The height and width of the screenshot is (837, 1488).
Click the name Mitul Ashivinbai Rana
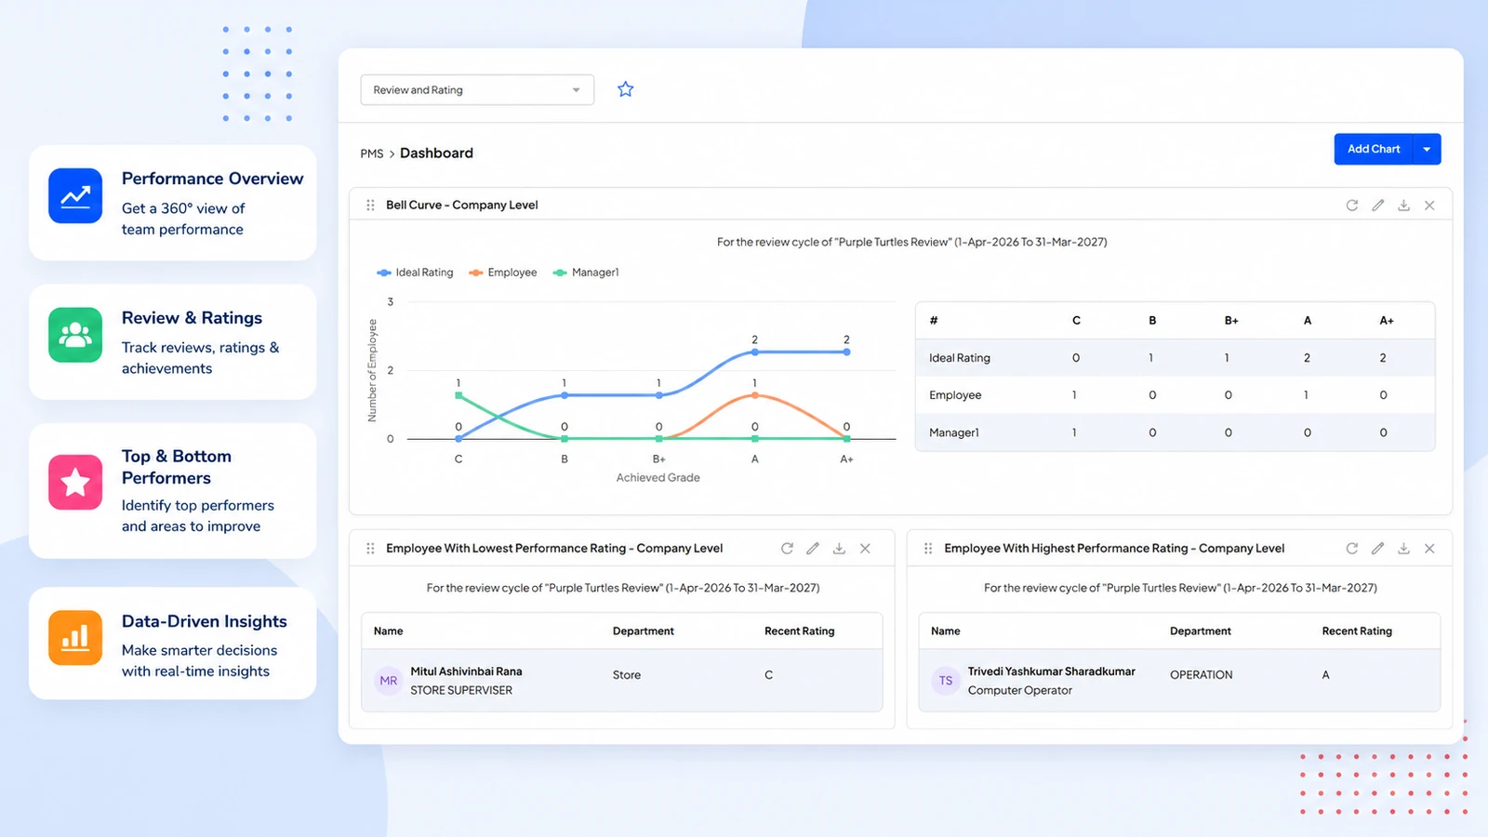click(466, 671)
